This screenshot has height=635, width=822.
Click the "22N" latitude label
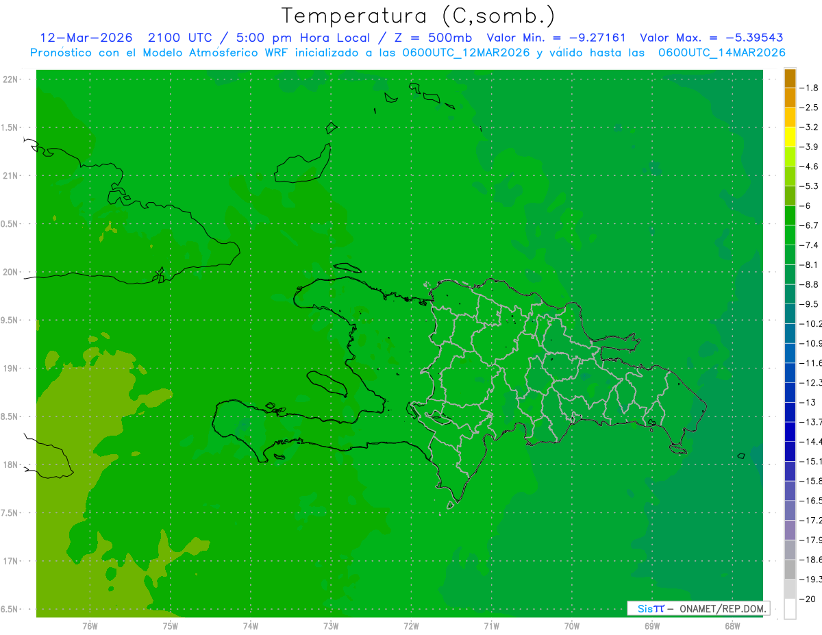pyautogui.click(x=11, y=79)
